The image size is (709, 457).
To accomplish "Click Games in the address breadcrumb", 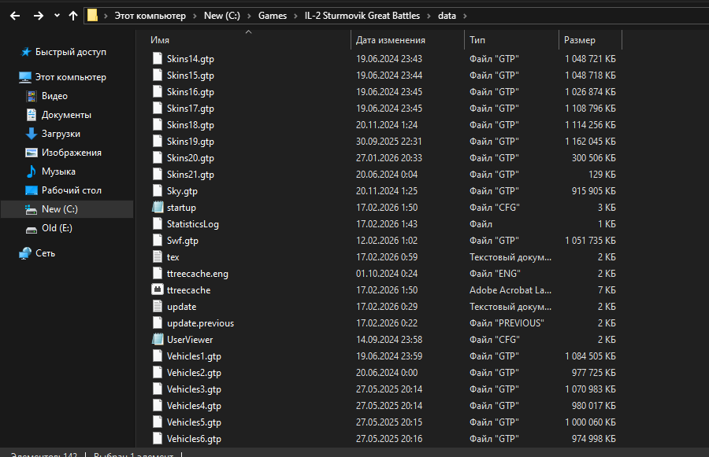I will (x=272, y=16).
